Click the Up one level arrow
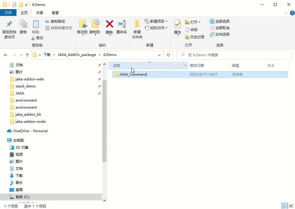Image resolution: width=295 pixels, height=209 pixels. click(x=27, y=55)
